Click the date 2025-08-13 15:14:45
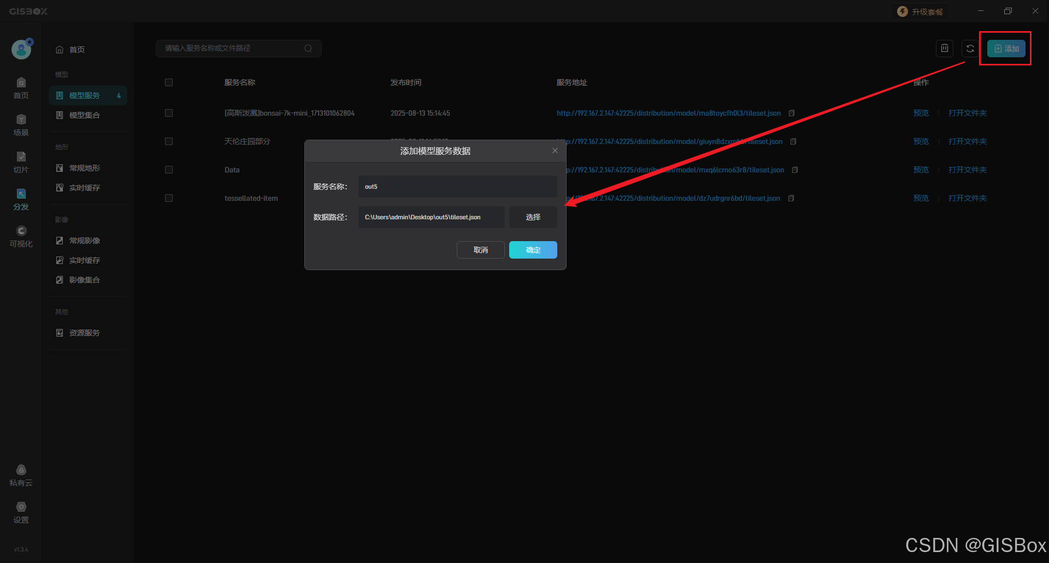Image resolution: width=1049 pixels, height=563 pixels. click(420, 113)
